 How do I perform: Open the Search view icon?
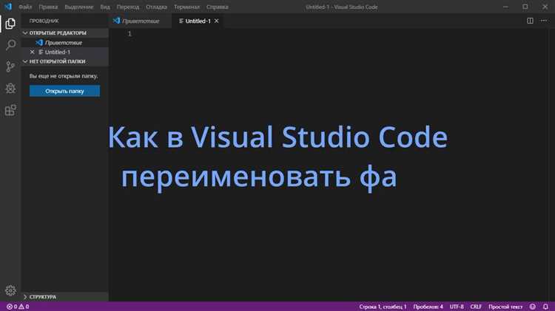10,45
